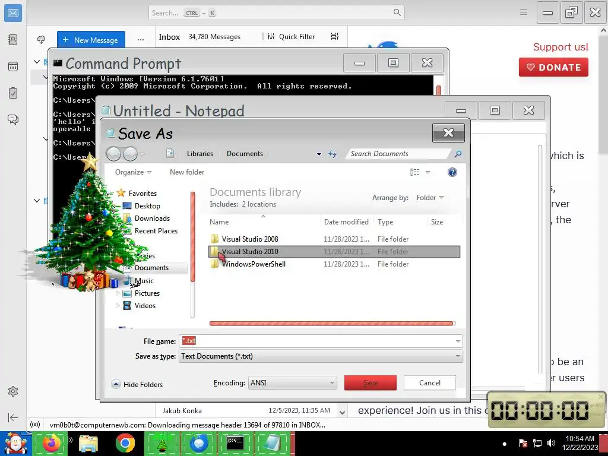Expand the Videos library node
608x456 pixels.
click(118, 306)
